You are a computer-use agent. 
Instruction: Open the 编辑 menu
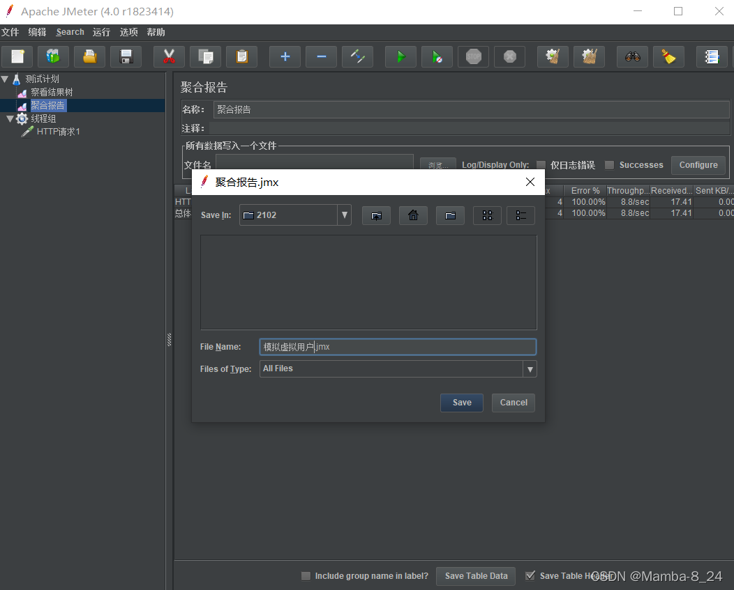(37, 32)
